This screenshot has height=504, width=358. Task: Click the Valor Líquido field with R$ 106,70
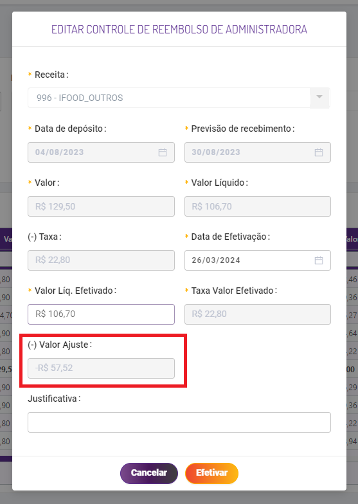(258, 206)
